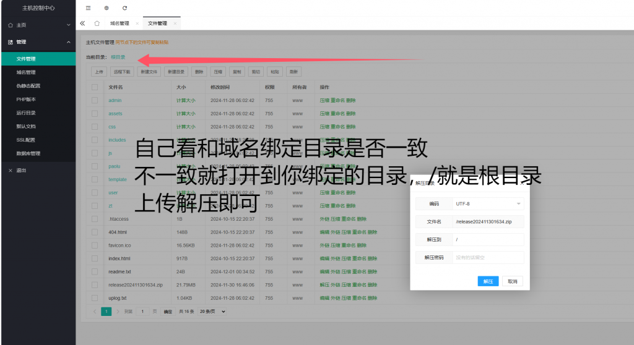The height and width of the screenshot is (345, 634).
Task: Click 编辑 action for 404.html row
Action: click(324, 232)
